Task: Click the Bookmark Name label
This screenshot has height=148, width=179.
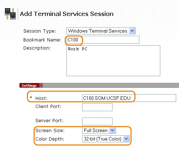Action: 42,40
